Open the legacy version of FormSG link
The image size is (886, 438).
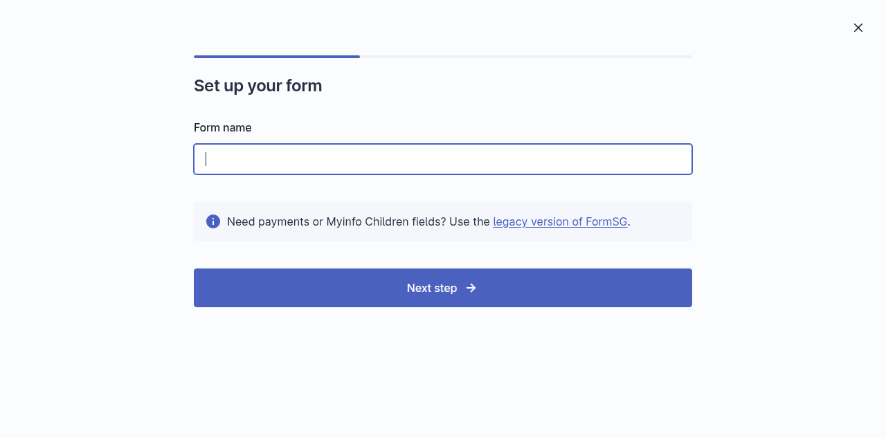(x=560, y=221)
